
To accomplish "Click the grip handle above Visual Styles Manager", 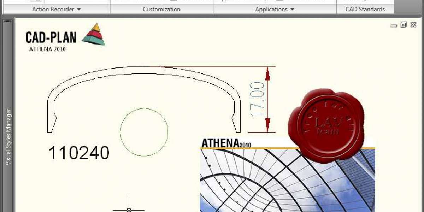I will (x=8, y=21).
